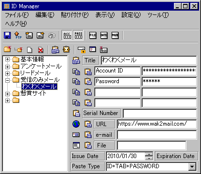Increase Issue Date with up arrow
The height and width of the screenshot is (174, 201).
(149, 154)
